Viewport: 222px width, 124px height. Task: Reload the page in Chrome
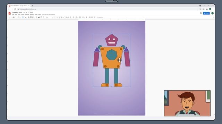click(x=15, y=9)
